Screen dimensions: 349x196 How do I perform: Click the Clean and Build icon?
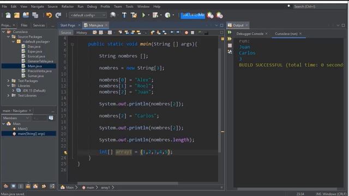pos(134,15)
